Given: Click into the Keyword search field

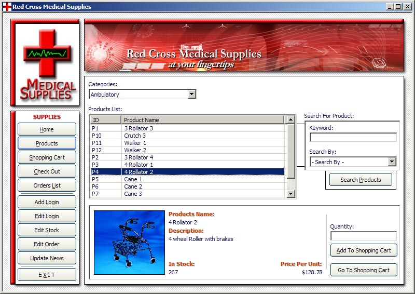Looking at the screenshot, I should pos(353,138).
